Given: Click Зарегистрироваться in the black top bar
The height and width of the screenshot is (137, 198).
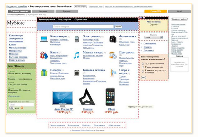Looking at the screenshot, I should pyautogui.click(x=47, y=19).
